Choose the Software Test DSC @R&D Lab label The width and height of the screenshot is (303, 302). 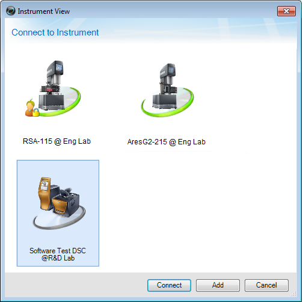click(58, 254)
